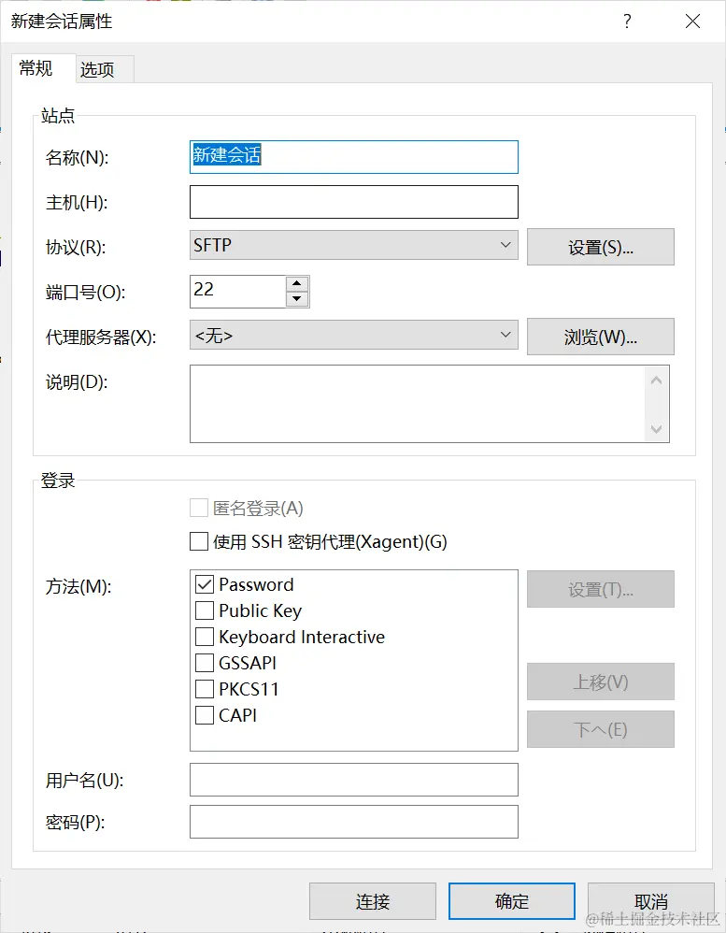This screenshot has width=726, height=933.
Task: Expand the 代理服务器 proxy dropdown
Action: [353, 336]
